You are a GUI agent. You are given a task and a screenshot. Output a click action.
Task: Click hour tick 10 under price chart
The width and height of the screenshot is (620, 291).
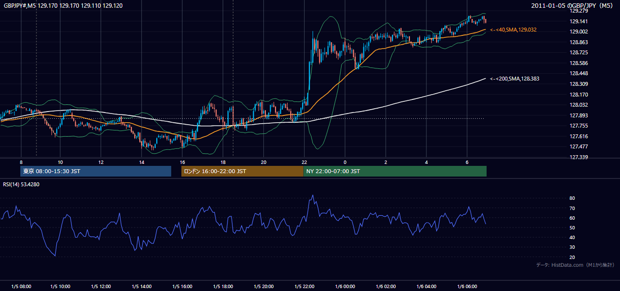(x=60, y=162)
